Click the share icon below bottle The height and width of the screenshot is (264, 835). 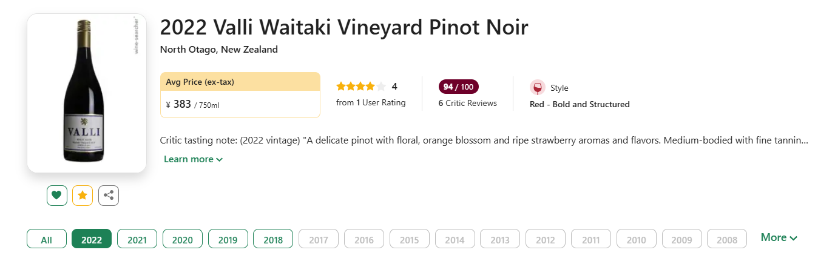pos(109,196)
